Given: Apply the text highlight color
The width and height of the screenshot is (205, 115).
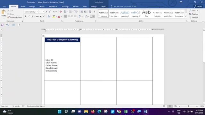Looking at the screenshot, I should [54, 16].
